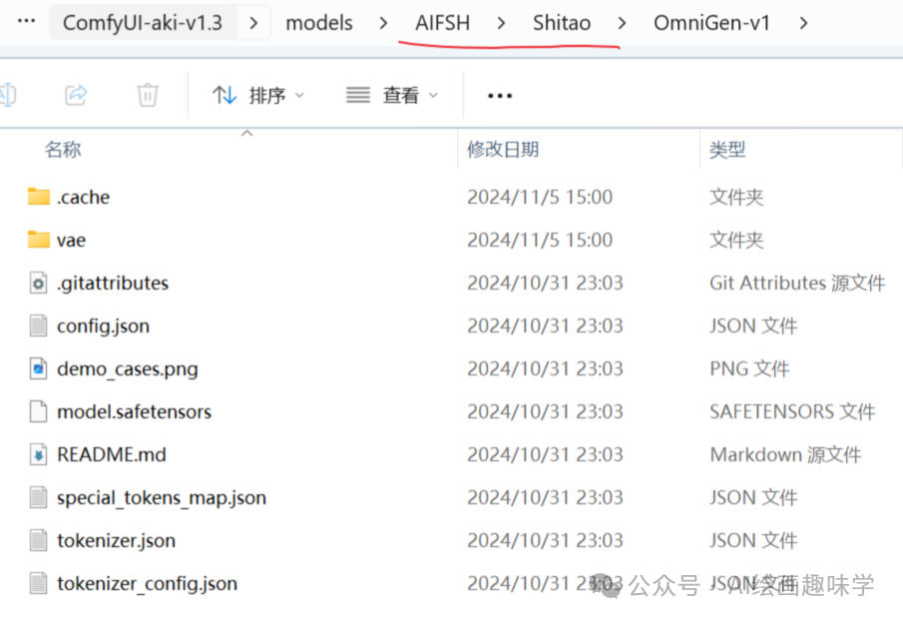Viewport: 903px width, 621px height.
Task: Expand the chevron after models
Action: tap(383, 23)
